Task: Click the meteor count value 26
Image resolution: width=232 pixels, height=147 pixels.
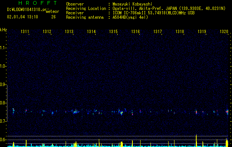Action: (x=53, y=17)
